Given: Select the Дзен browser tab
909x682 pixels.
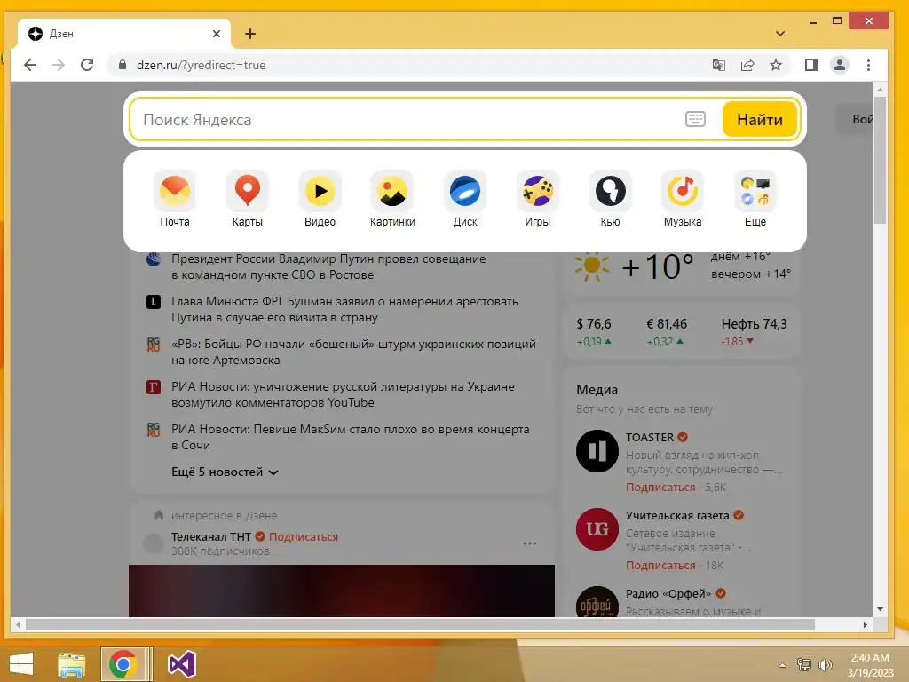Looking at the screenshot, I should 123,34.
